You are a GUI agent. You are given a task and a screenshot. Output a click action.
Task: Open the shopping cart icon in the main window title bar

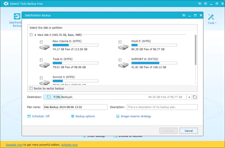[x=199, y=4]
